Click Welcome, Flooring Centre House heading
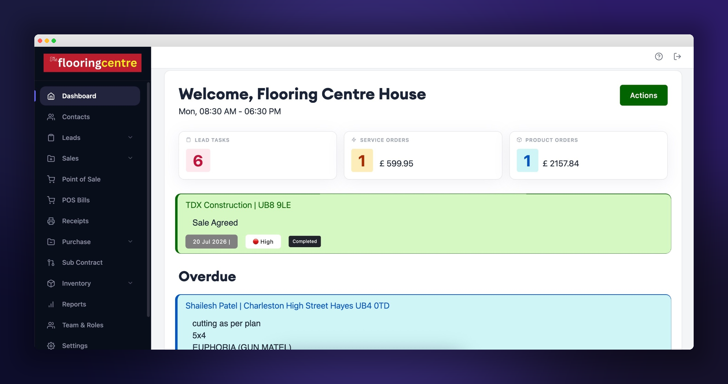The width and height of the screenshot is (728, 384). pyautogui.click(x=302, y=94)
